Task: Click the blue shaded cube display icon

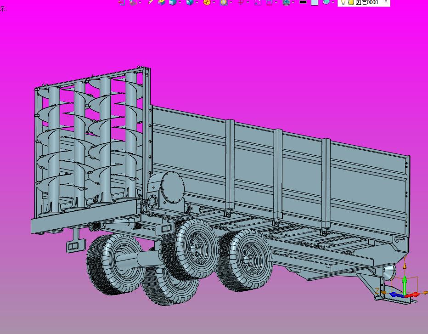Action: 173,2
